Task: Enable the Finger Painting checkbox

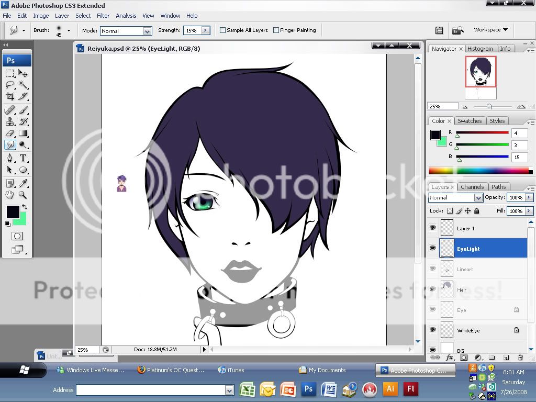Action: [x=276, y=30]
